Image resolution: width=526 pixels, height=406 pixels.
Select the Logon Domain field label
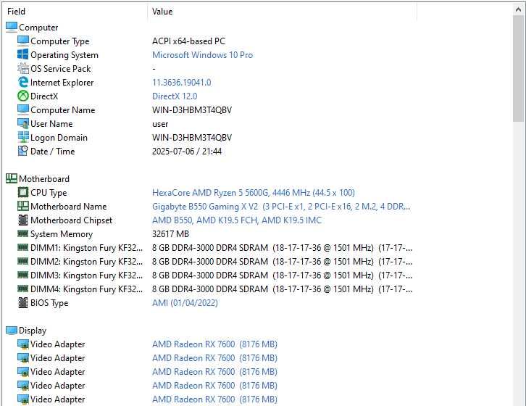pos(59,137)
